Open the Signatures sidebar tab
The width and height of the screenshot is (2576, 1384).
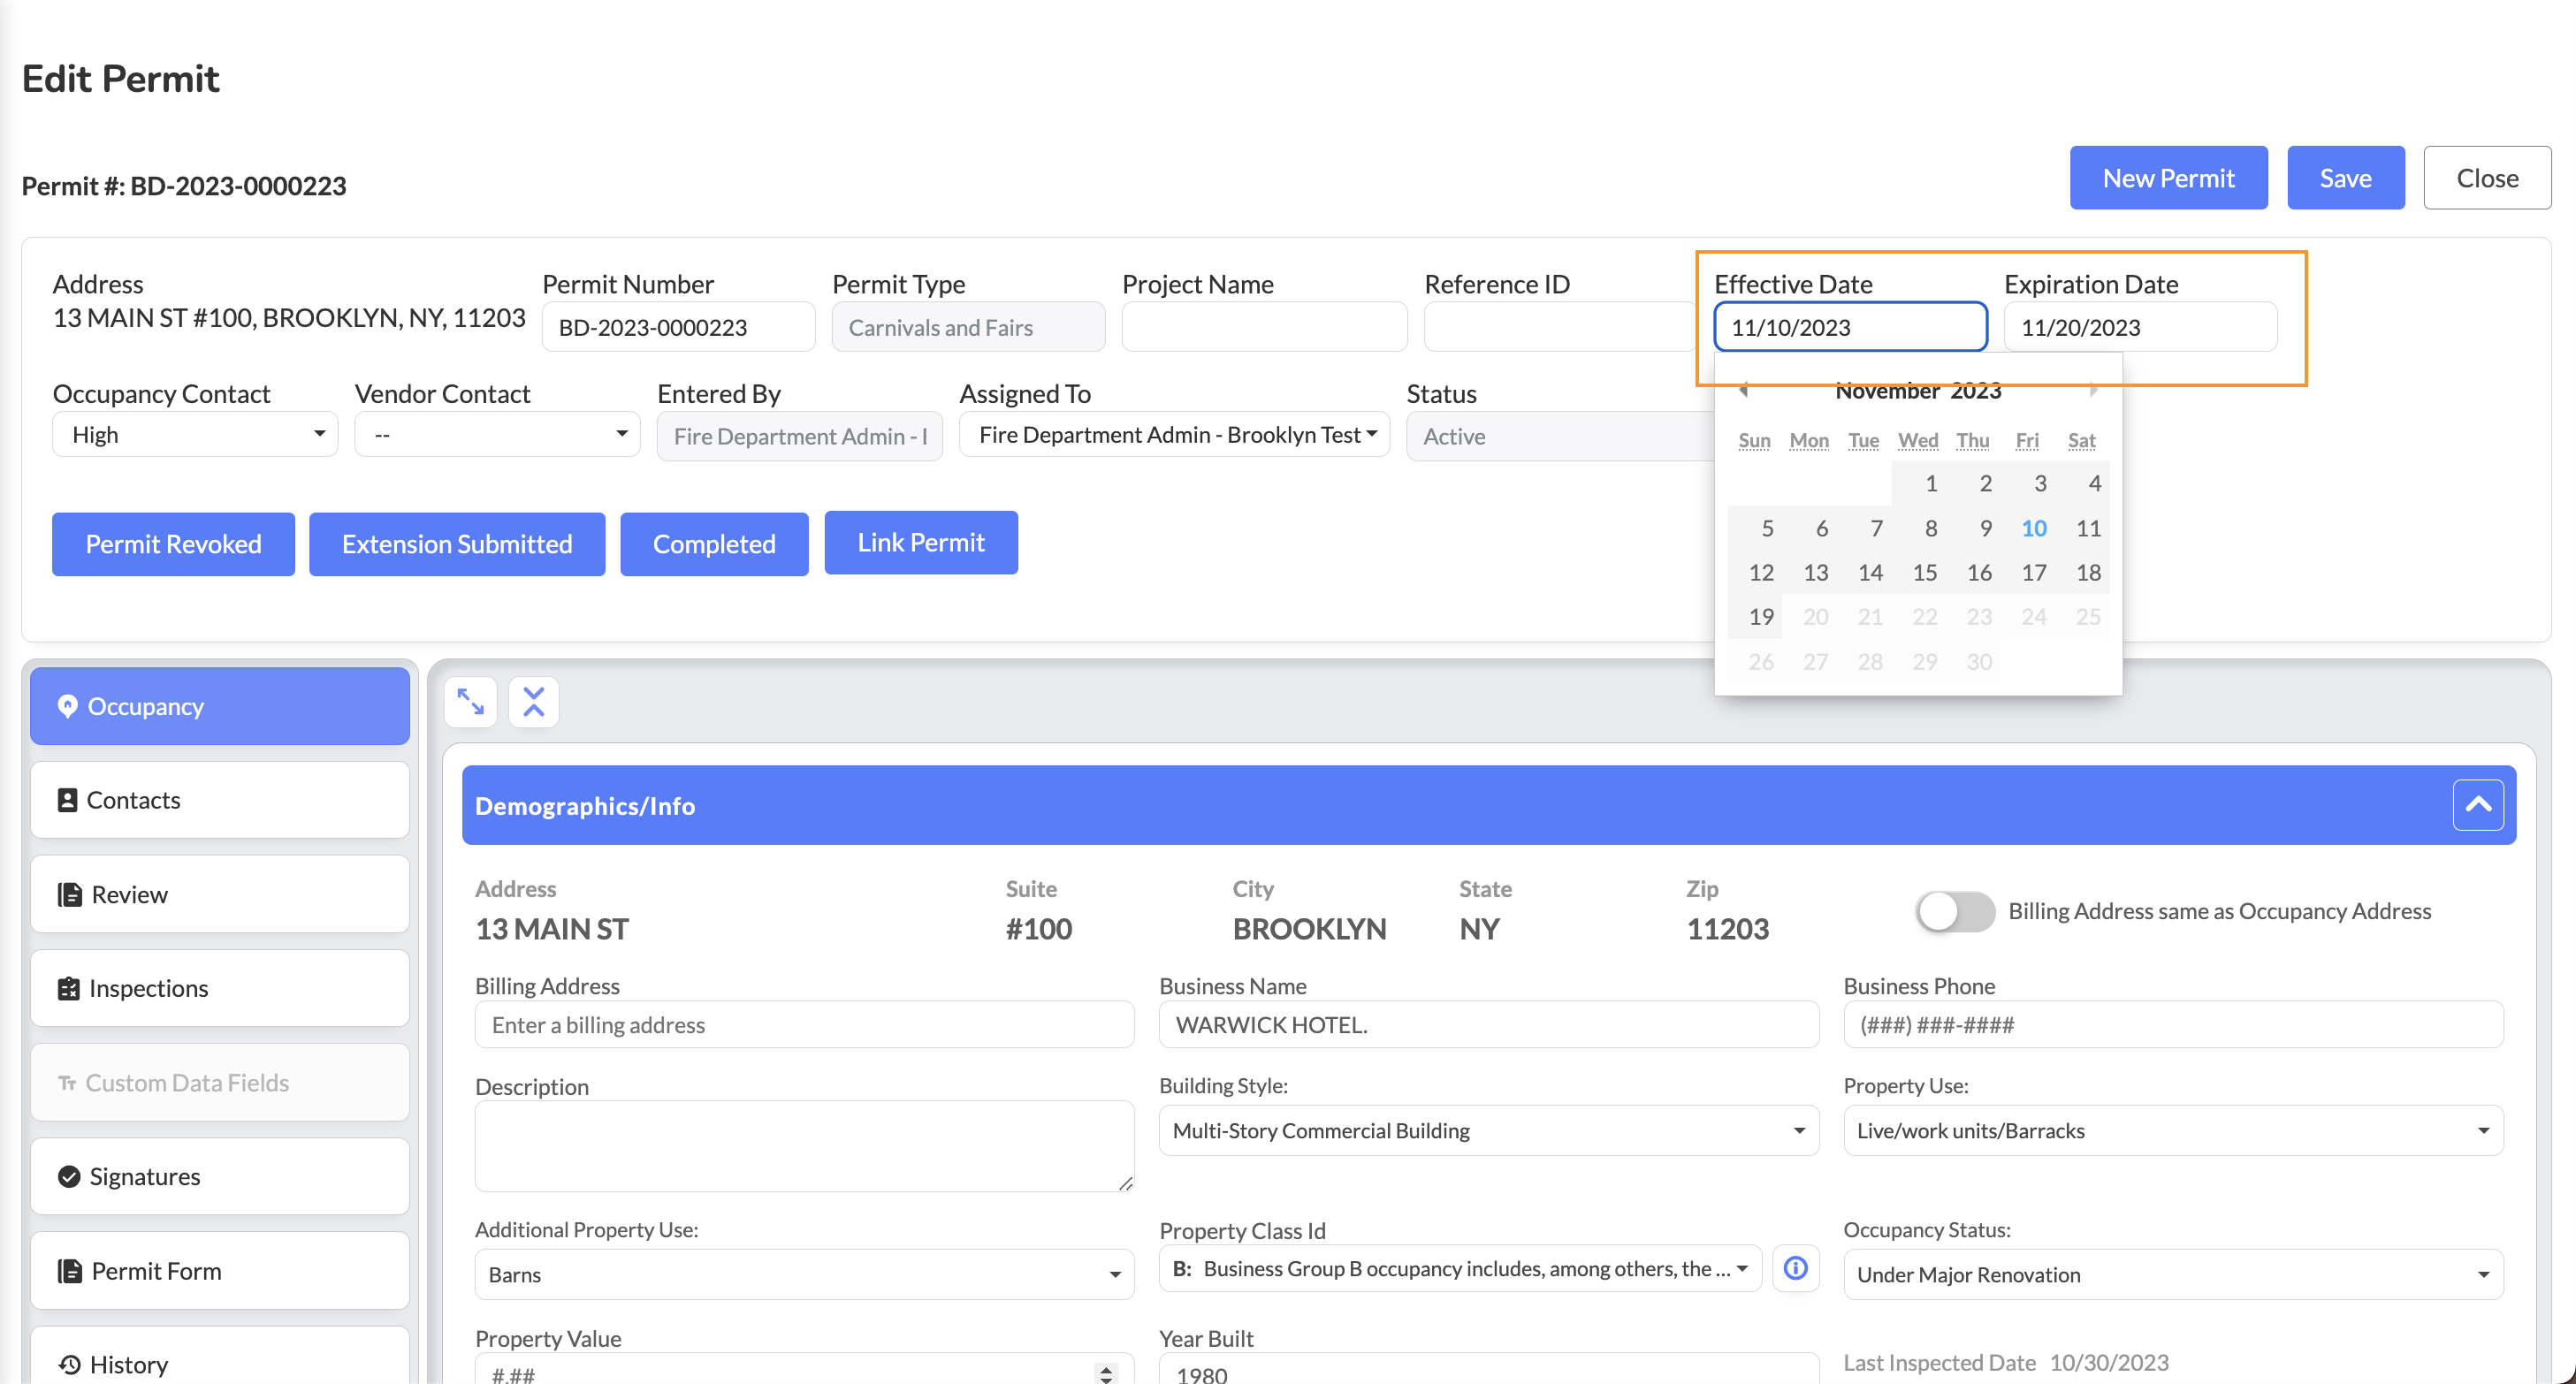click(x=220, y=1176)
